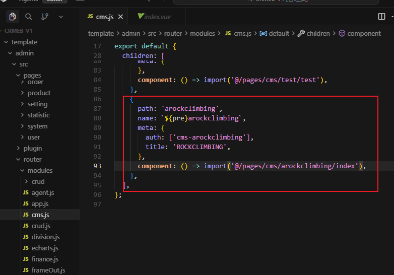Open the Search view icon
Screen dimensions: 394x275
coord(29,17)
